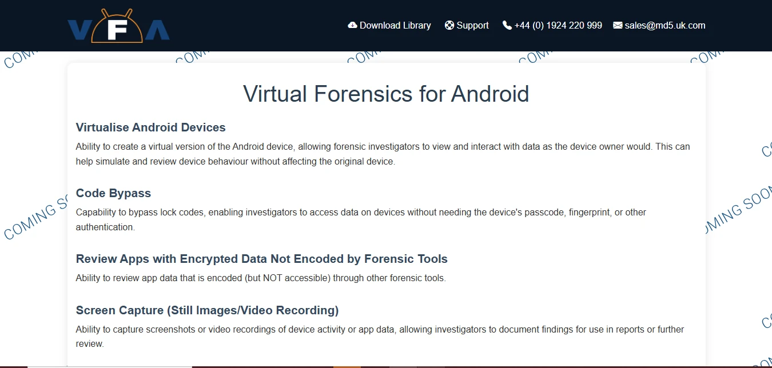The image size is (772, 368).
Task: Click the VFA logo in the header
Action: 118,26
